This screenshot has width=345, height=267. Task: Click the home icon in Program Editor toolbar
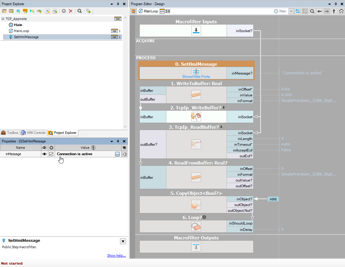tap(341, 11)
